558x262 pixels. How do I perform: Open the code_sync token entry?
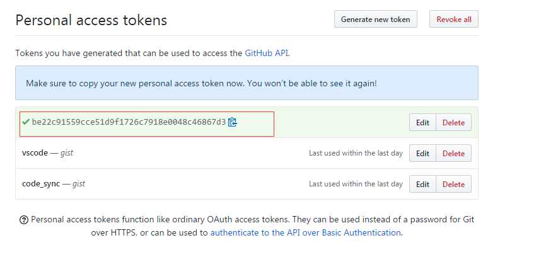pyautogui.click(x=41, y=184)
